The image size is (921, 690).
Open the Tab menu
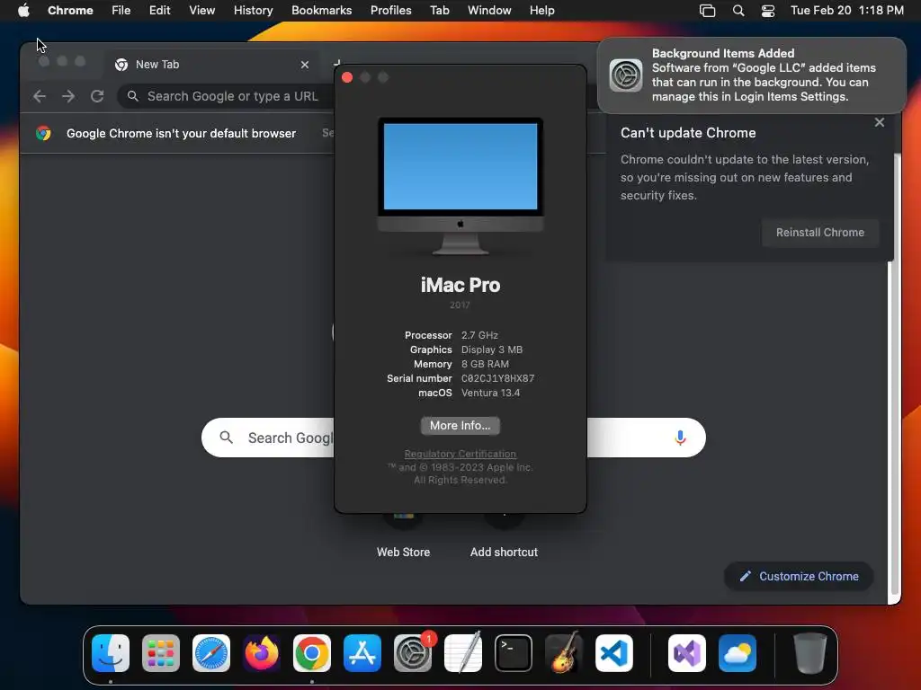[x=439, y=10]
